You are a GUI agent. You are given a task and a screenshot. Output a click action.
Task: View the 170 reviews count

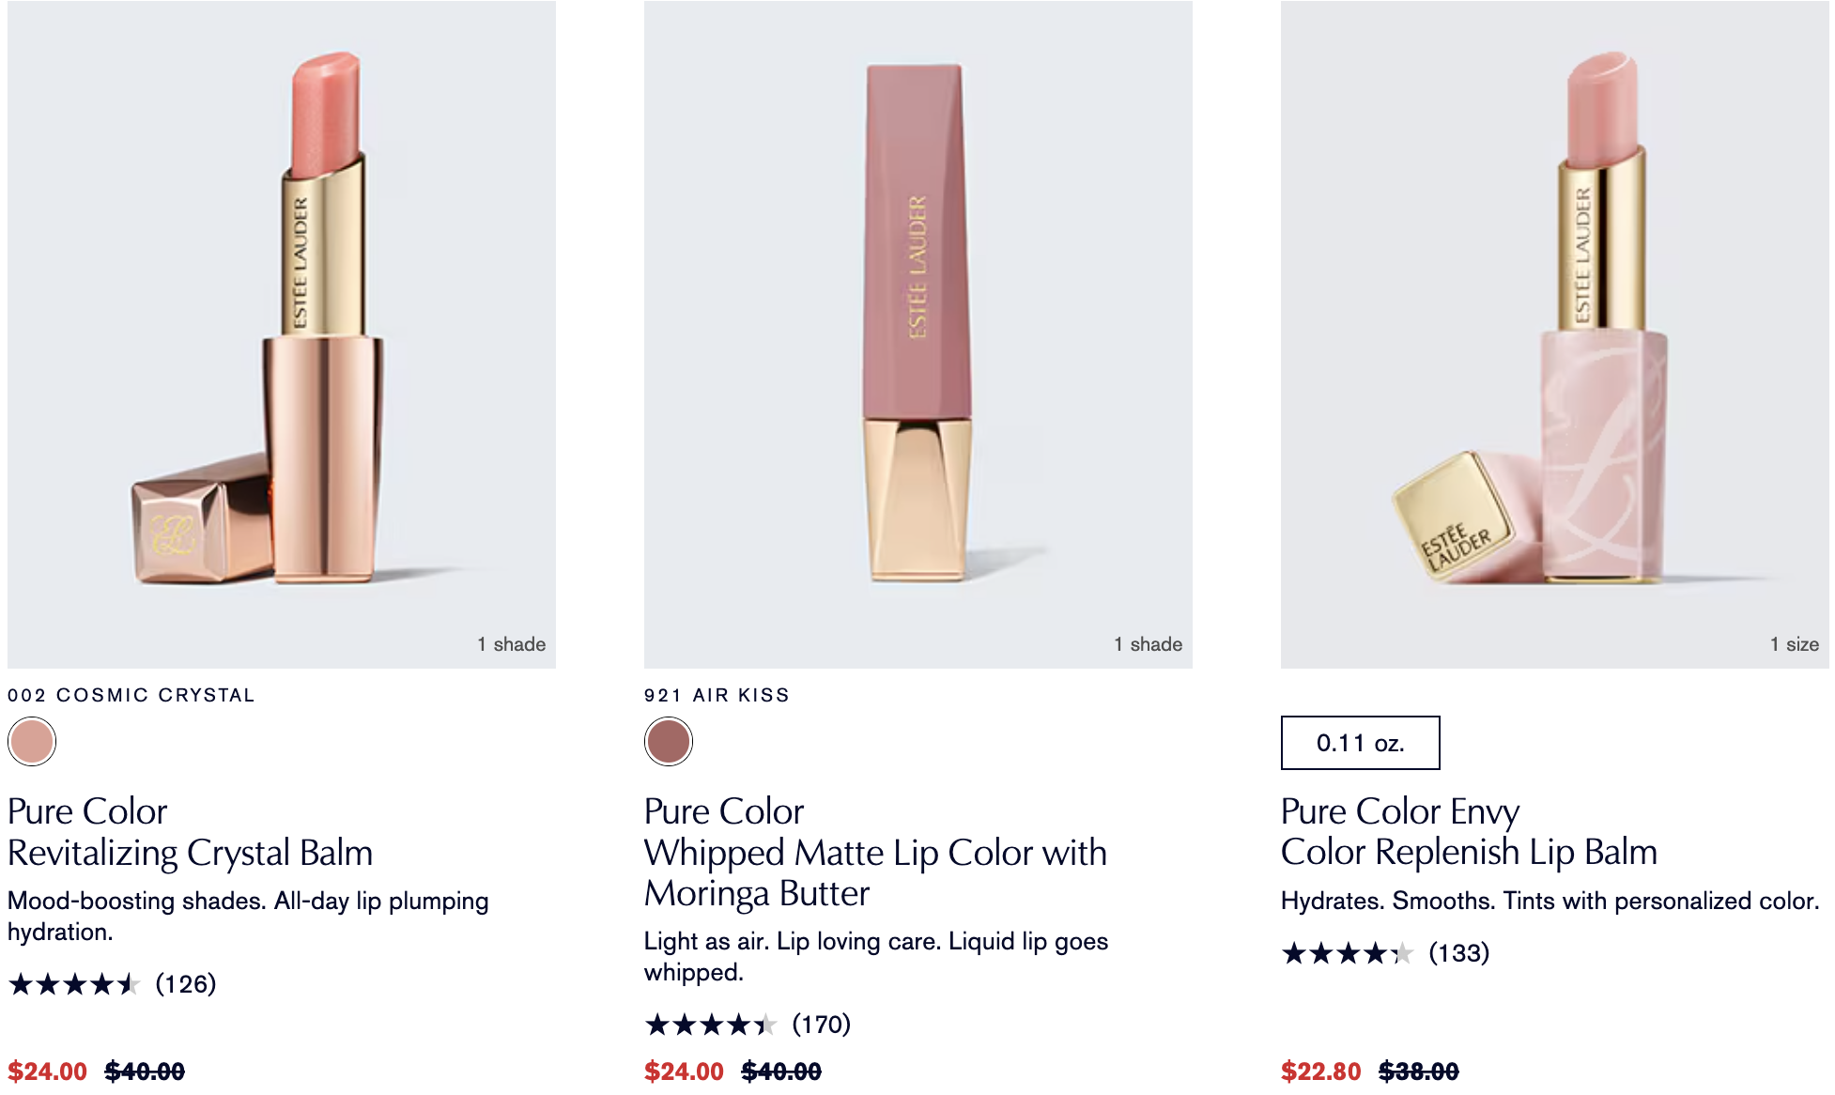click(x=822, y=1025)
